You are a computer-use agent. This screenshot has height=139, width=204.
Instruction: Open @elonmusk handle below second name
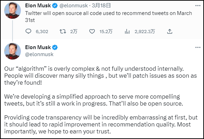point(39,54)
